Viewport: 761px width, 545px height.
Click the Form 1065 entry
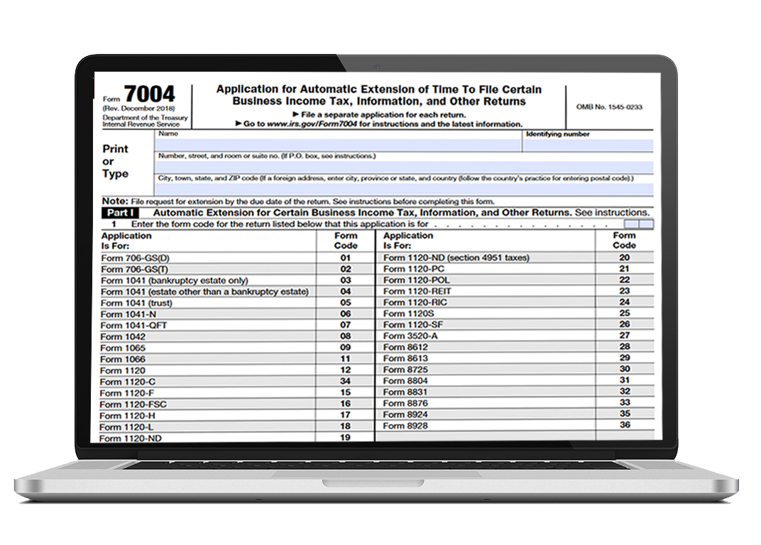(123, 348)
